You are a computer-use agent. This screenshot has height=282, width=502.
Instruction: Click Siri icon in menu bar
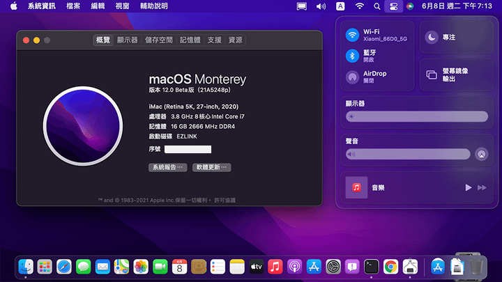pos(410,6)
